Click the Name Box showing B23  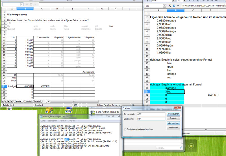point(154,6)
